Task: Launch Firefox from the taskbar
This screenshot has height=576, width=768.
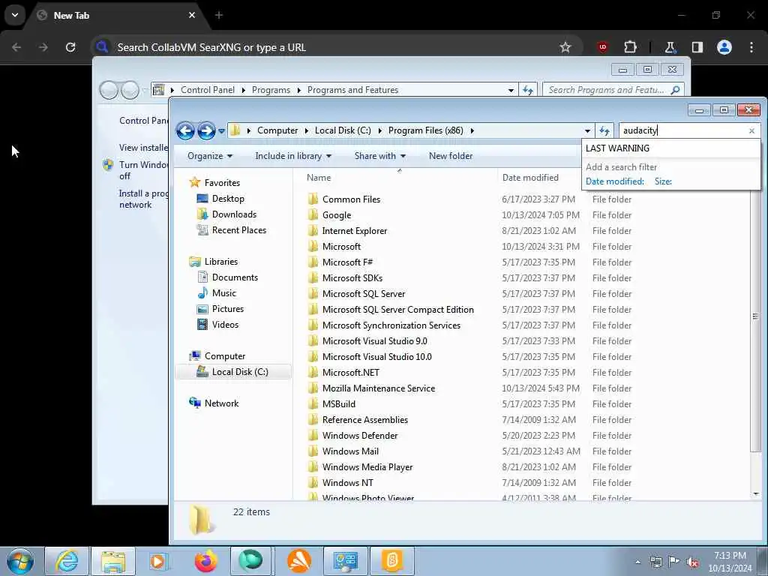Action: point(206,561)
